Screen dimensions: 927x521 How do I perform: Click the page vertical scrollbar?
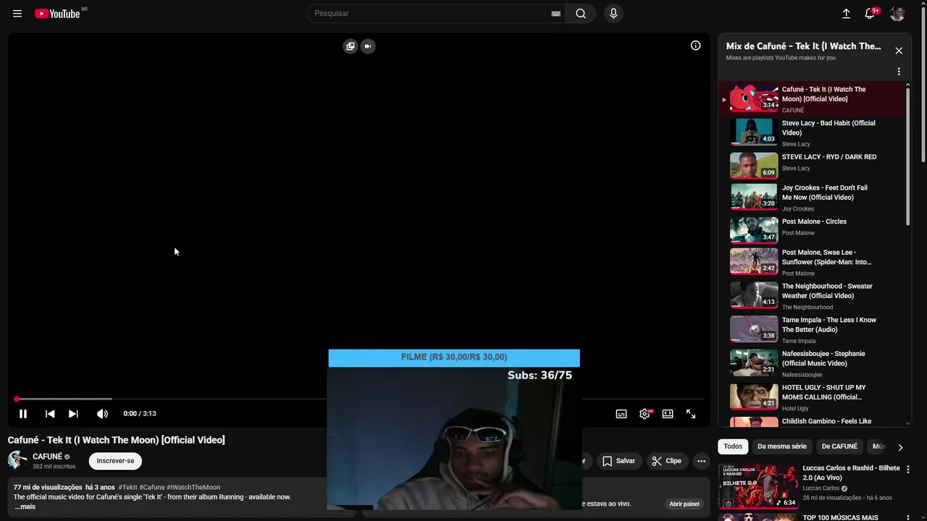point(923,83)
